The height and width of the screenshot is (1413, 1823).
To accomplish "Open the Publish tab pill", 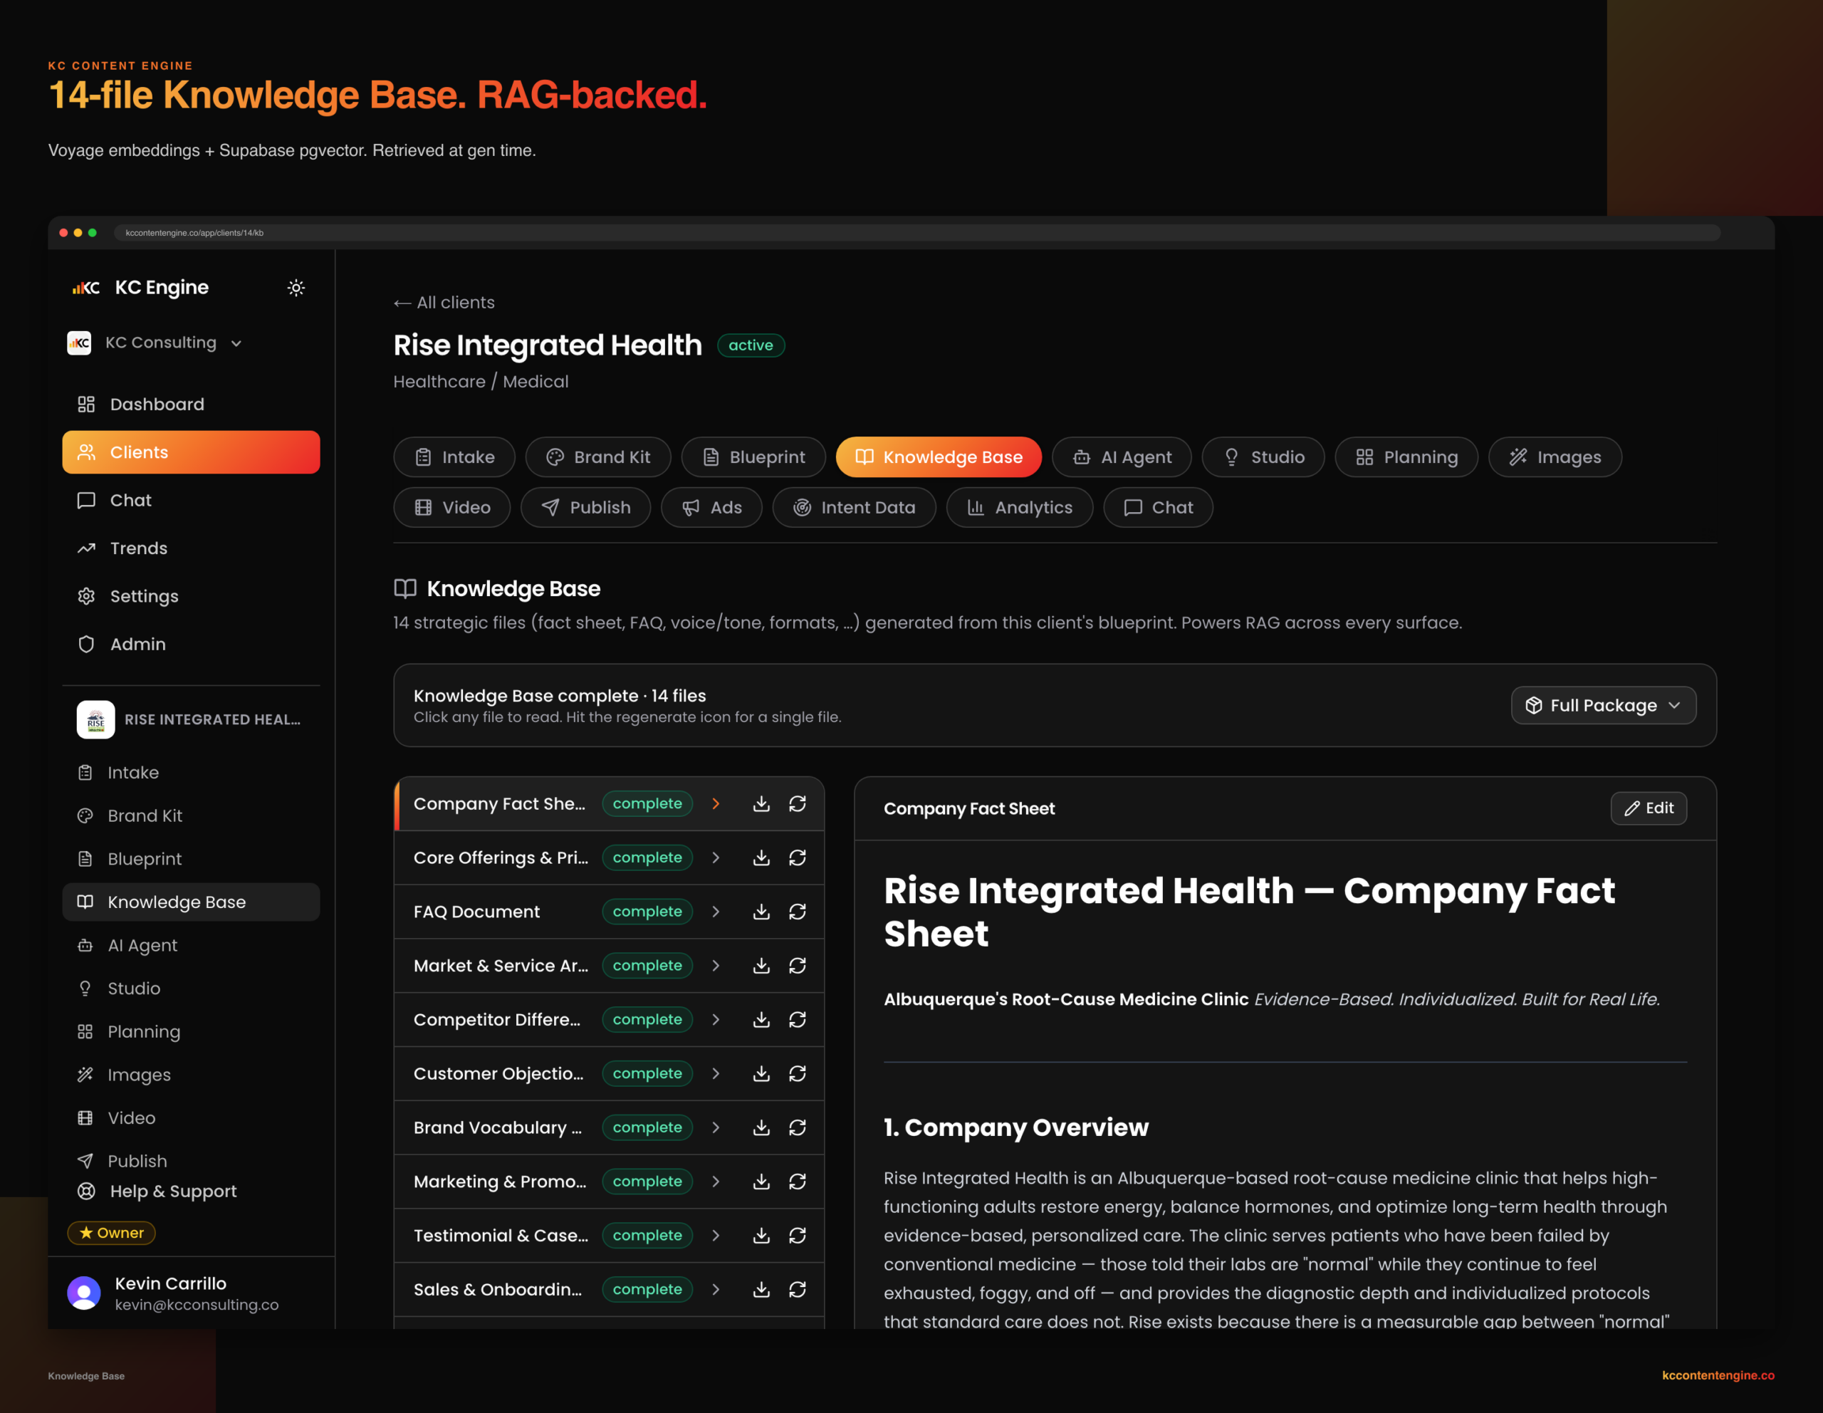I will 586,508.
